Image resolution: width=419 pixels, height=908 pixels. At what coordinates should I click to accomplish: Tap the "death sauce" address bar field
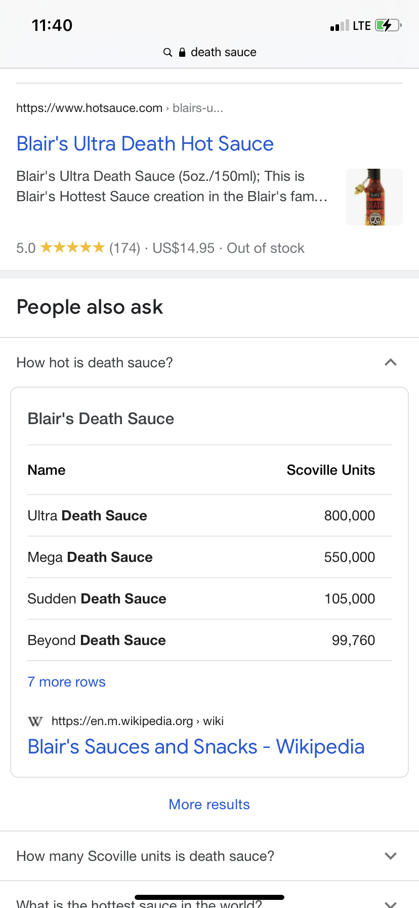223,52
